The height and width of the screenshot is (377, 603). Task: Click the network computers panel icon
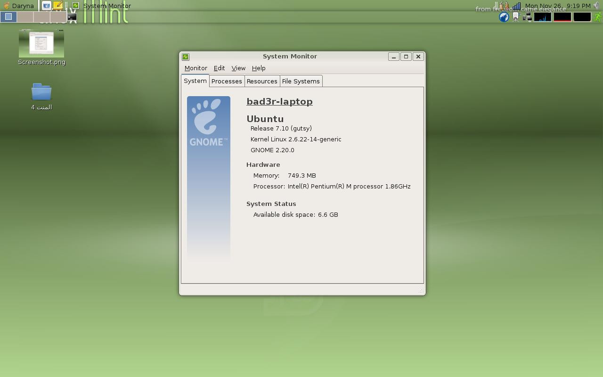point(528,17)
